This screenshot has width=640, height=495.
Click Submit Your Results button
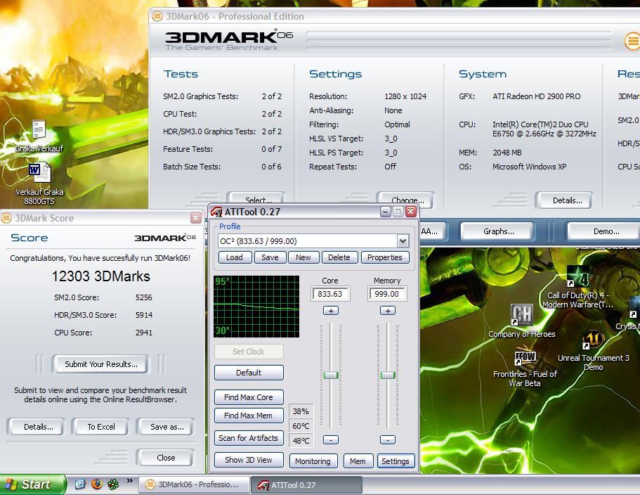click(101, 364)
